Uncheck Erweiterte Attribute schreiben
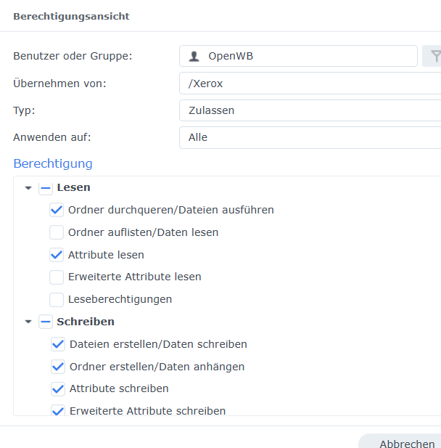Viewport: 441px width, 448px height. click(x=58, y=410)
